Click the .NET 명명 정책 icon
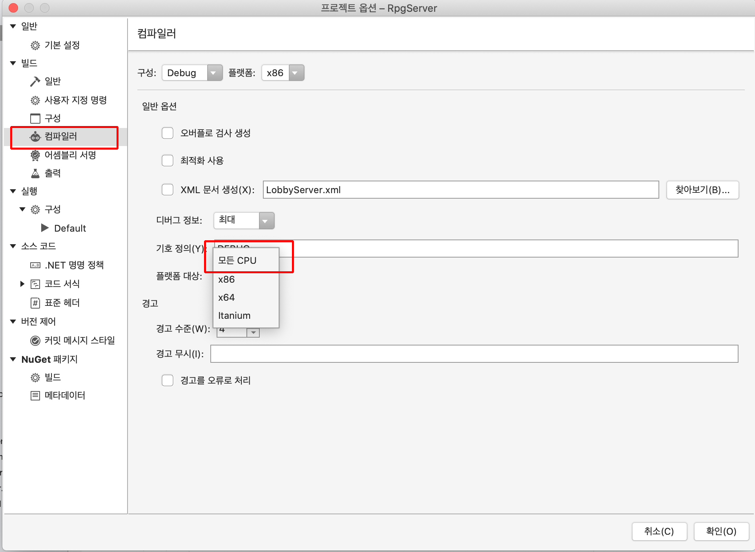The image size is (755, 552). [35, 265]
